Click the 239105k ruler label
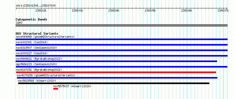 (x=150, y=10)
